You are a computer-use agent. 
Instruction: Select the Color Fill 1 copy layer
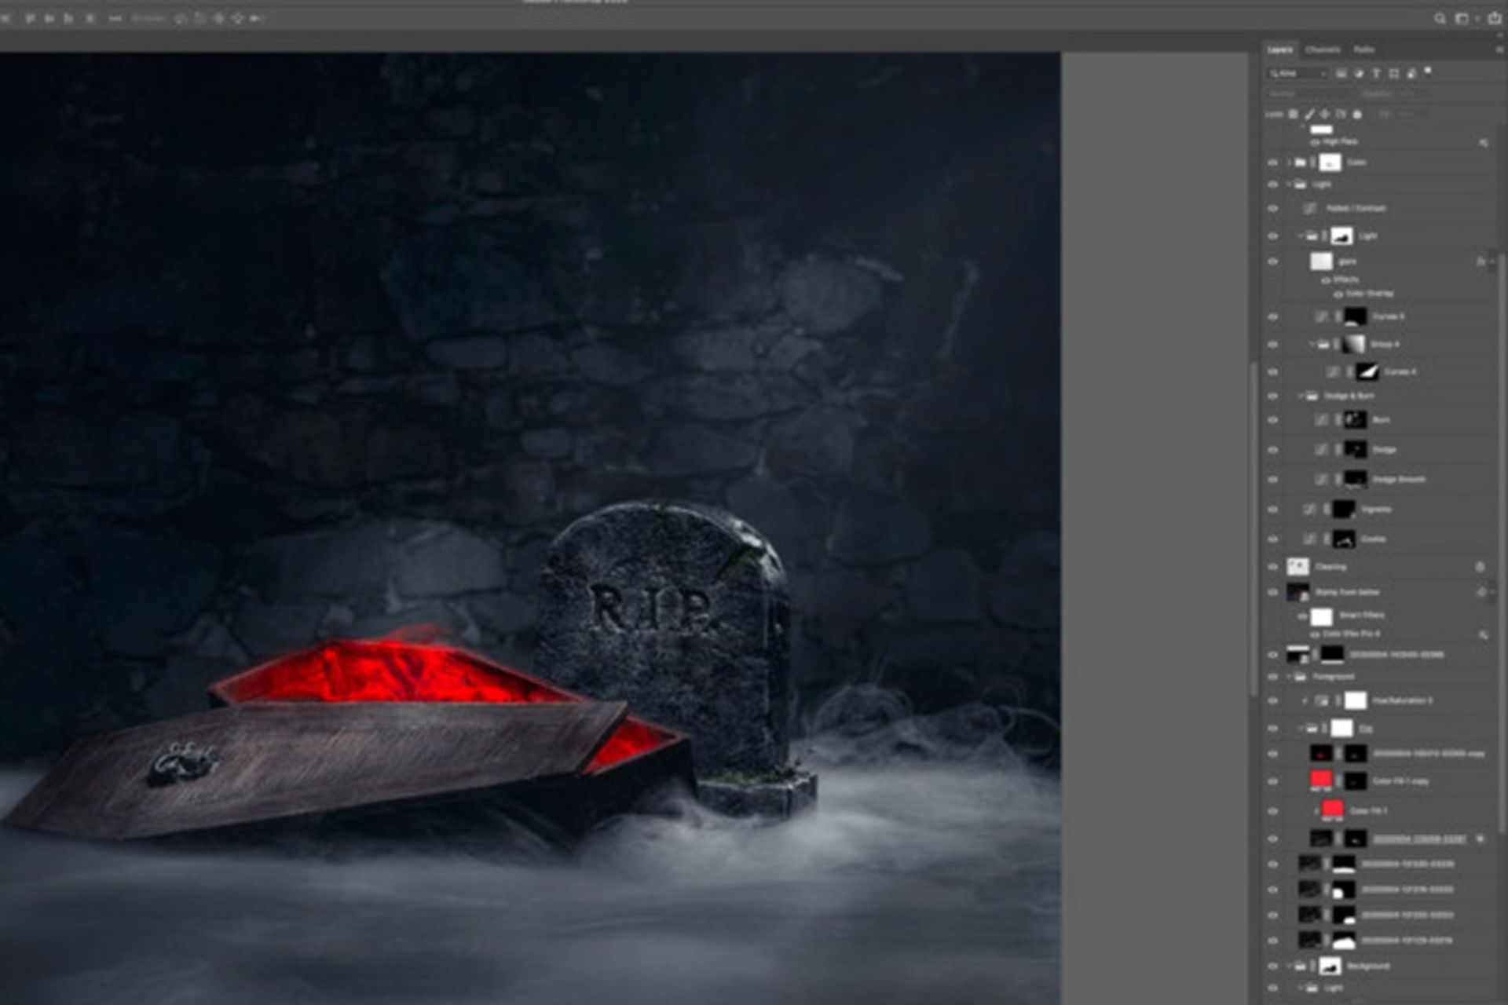[1400, 781]
